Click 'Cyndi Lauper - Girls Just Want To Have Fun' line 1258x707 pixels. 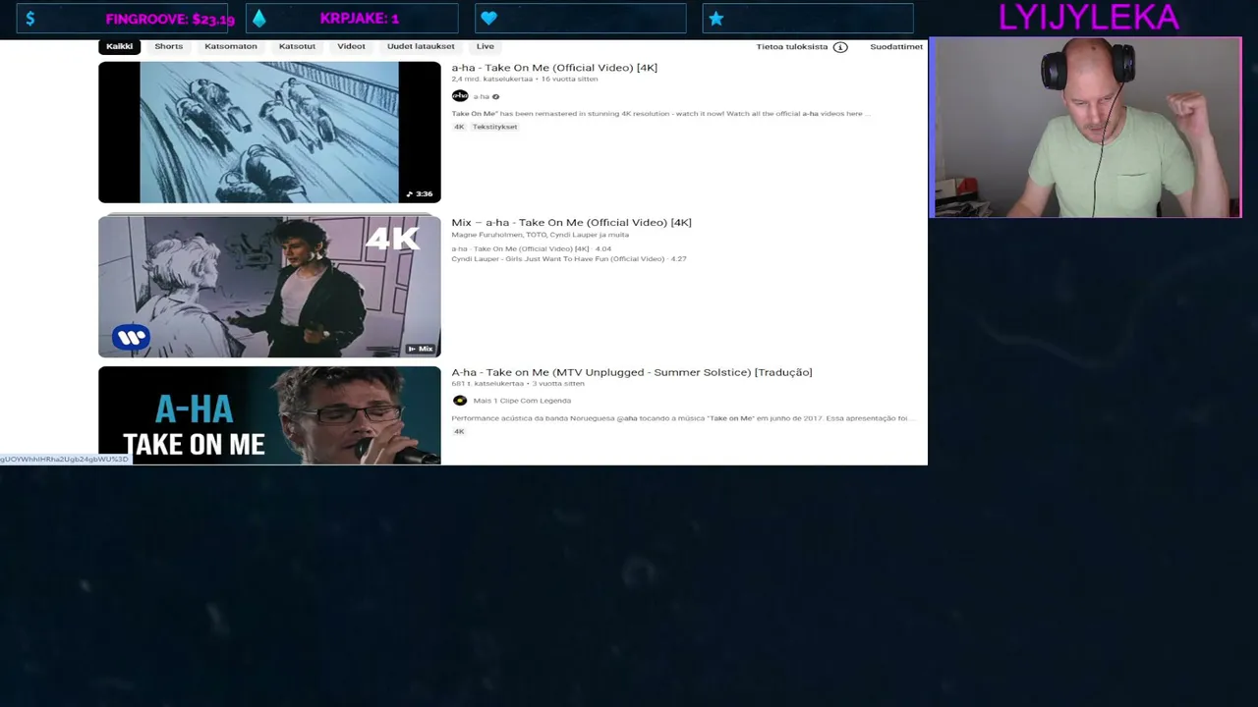569,259
